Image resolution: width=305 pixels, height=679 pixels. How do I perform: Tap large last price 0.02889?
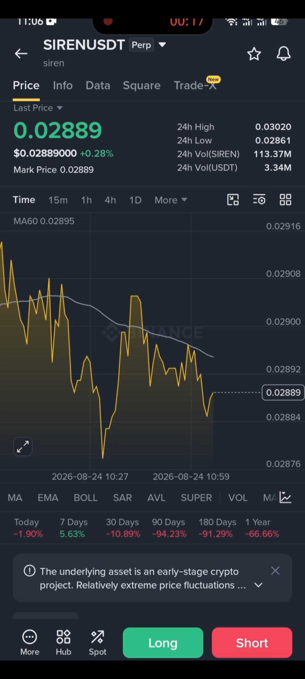(58, 130)
